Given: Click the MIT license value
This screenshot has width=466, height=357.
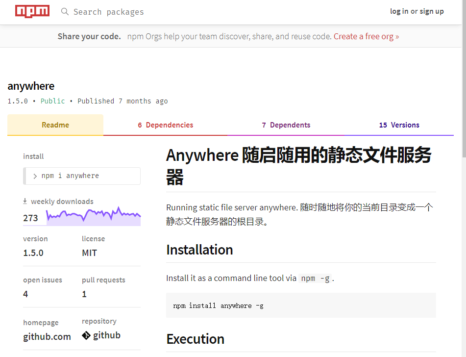Looking at the screenshot, I should (90, 253).
